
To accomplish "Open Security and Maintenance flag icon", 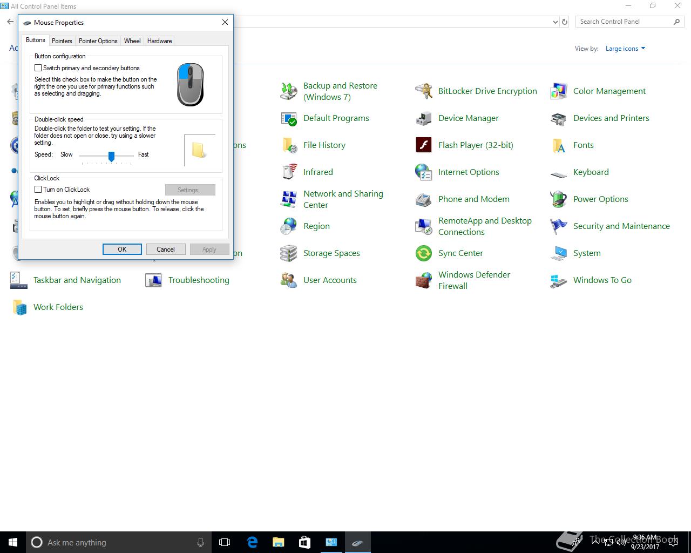I will [559, 226].
